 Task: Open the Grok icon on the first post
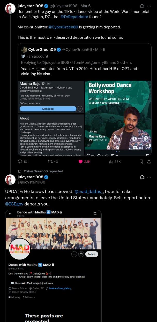tap(142, 6)
